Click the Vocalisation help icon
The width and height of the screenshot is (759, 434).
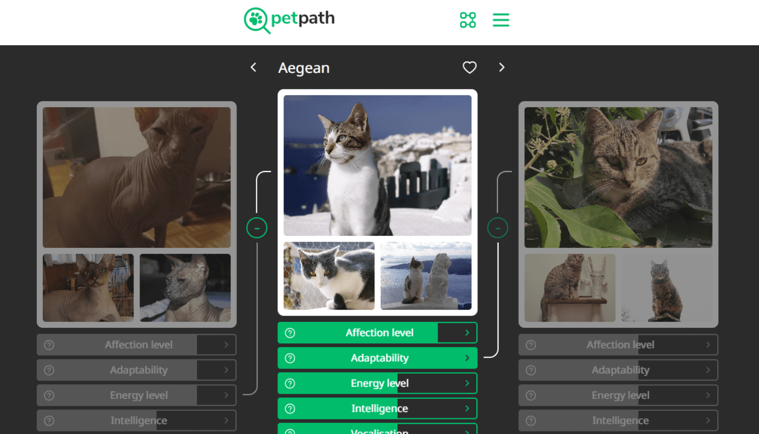[x=289, y=431]
